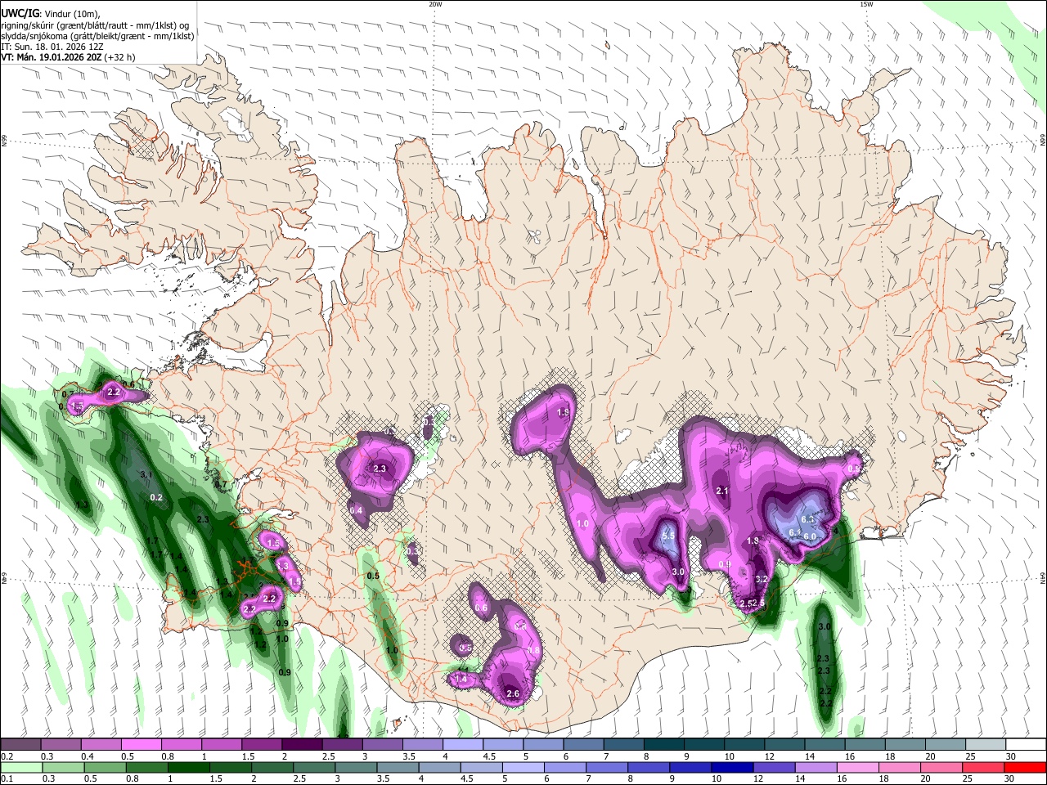
Task: Click the '0.2' label in the upper legend row
Action: [x=7, y=757]
